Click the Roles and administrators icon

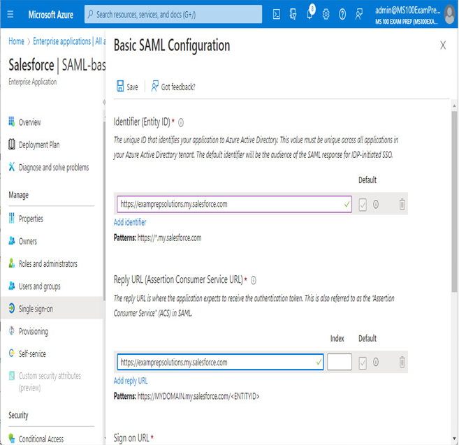tap(12, 263)
